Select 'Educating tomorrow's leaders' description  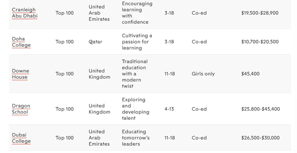pyautogui.click(x=136, y=138)
